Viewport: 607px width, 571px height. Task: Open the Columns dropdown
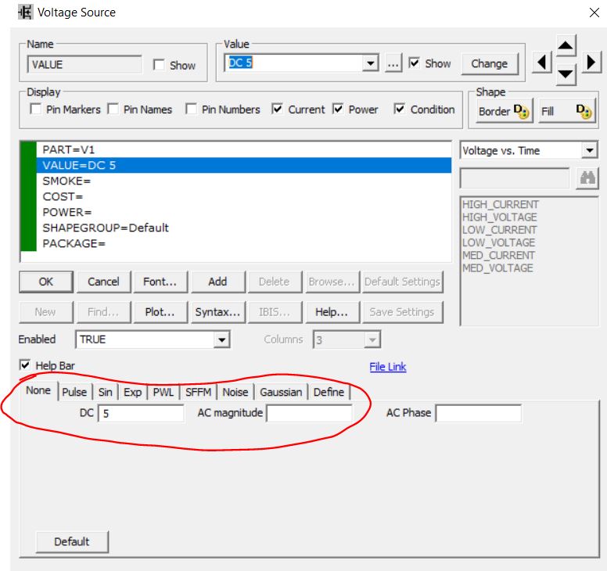[x=372, y=340]
